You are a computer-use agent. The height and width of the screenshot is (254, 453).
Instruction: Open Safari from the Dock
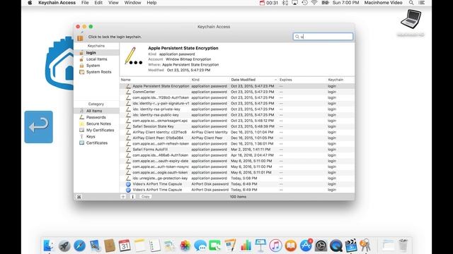pyautogui.click(x=79, y=246)
